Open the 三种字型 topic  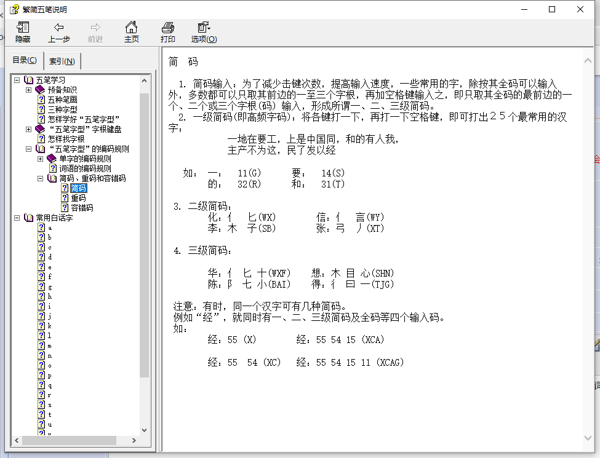tap(62, 109)
